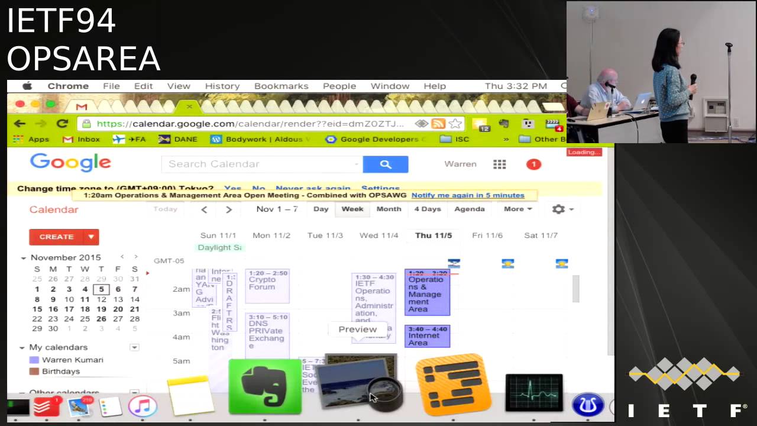Open the Mail app with eagle stamp icon
Viewport: 757px width, 426px height.
coord(79,407)
